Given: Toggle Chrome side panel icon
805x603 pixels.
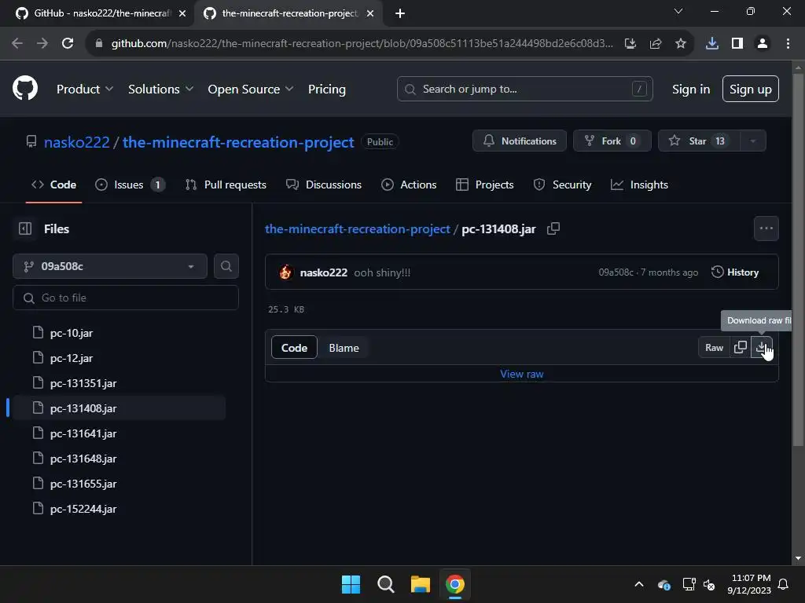Looking at the screenshot, I should coord(737,44).
